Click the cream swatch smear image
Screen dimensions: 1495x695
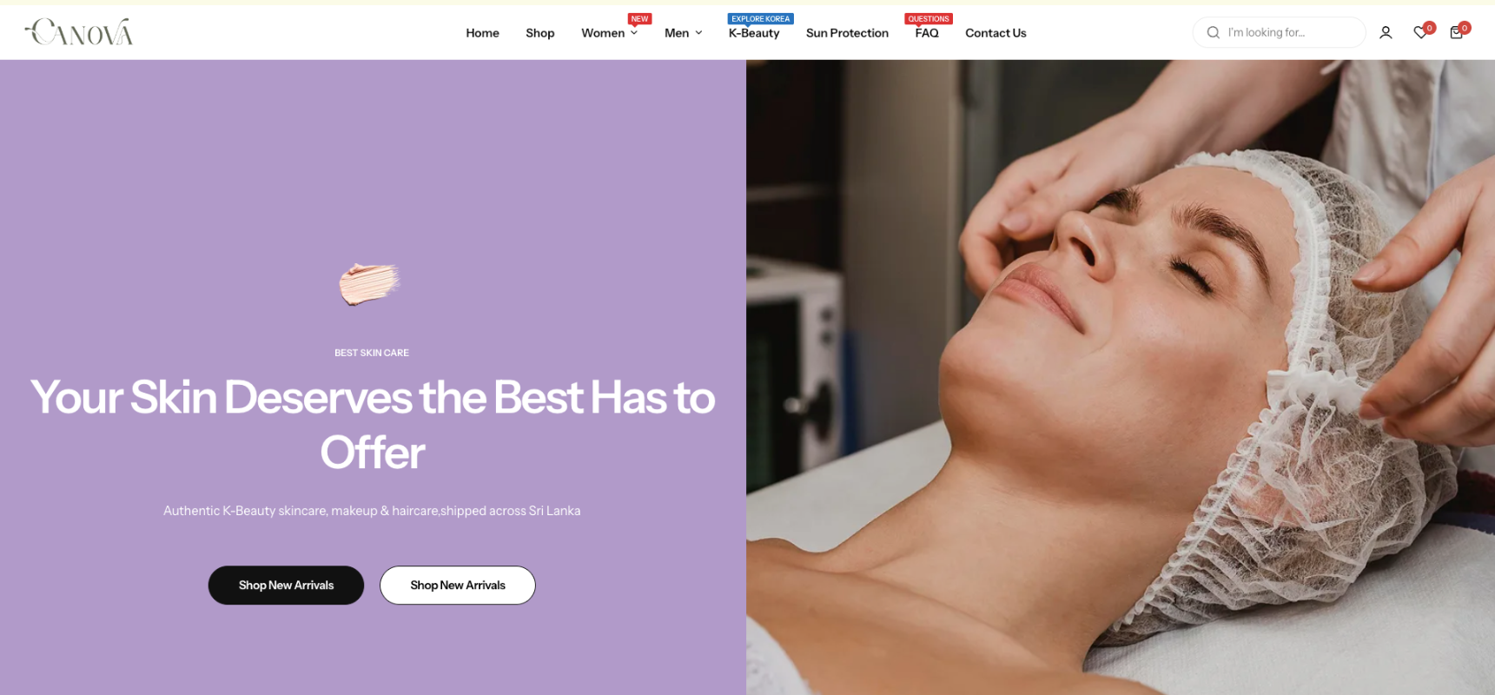(x=370, y=284)
